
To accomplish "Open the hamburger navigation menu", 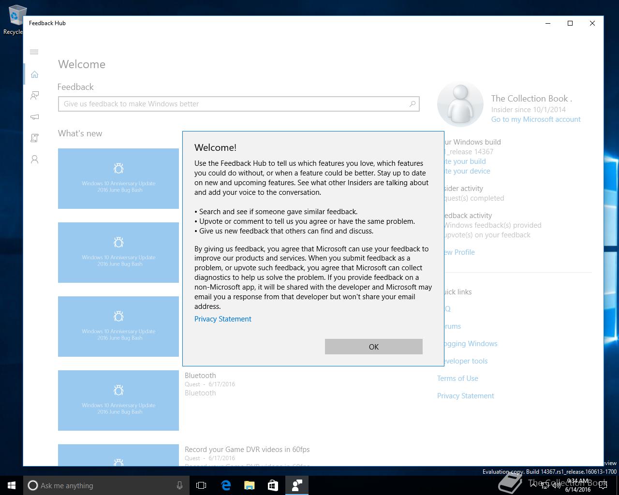I will [x=34, y=52].
